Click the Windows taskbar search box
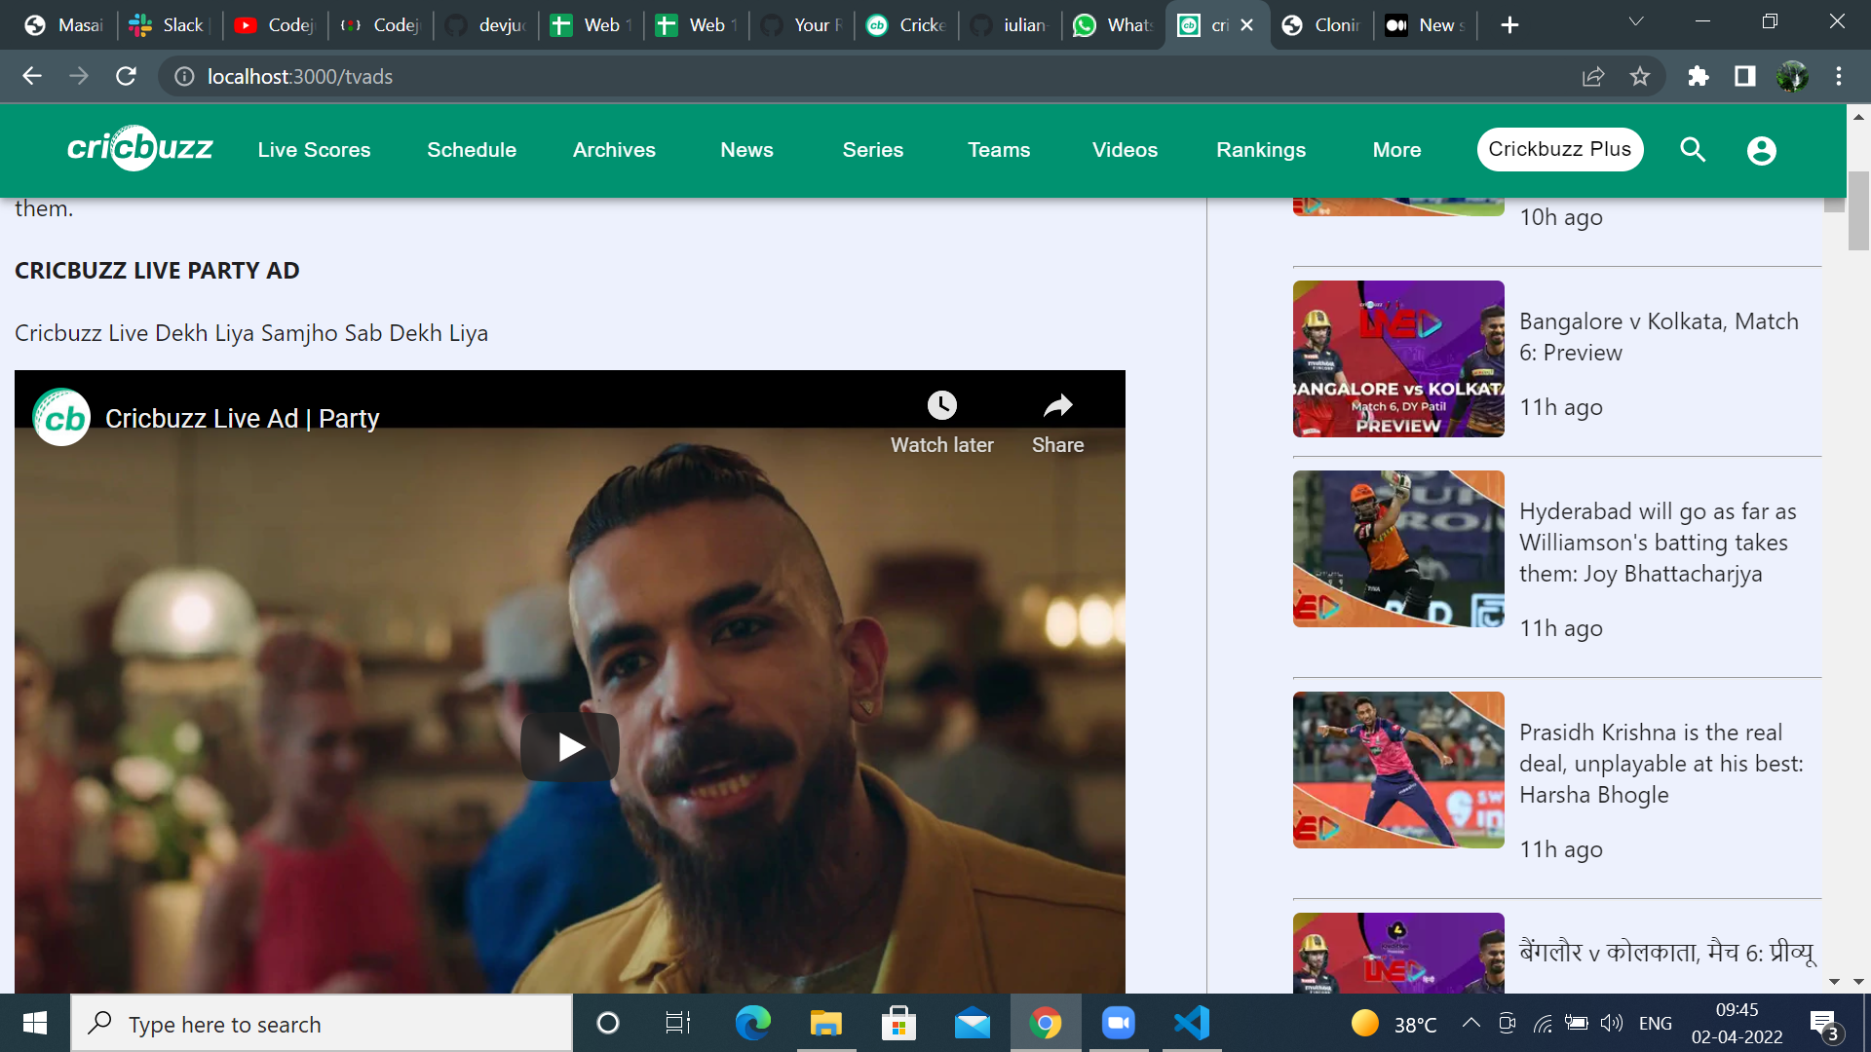Screen dimensions: 1871x1052 322,1024
